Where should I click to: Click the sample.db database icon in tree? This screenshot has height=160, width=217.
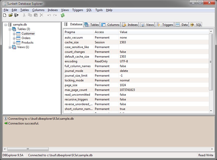[10, 25]
